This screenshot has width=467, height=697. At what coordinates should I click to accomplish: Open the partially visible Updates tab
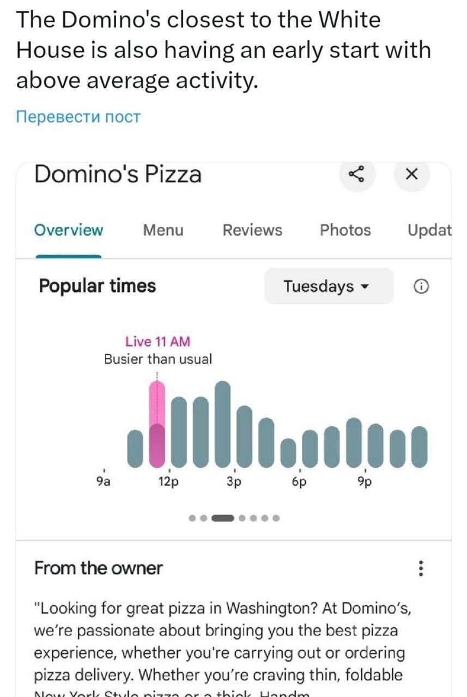click(x=430, y=230)
